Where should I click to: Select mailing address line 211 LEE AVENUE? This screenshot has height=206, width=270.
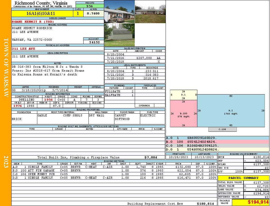click(25, 32)
